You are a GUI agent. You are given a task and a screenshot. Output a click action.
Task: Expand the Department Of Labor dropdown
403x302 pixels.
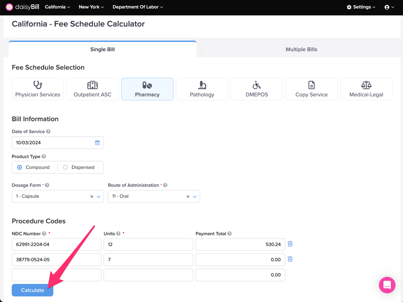[138, 7]
